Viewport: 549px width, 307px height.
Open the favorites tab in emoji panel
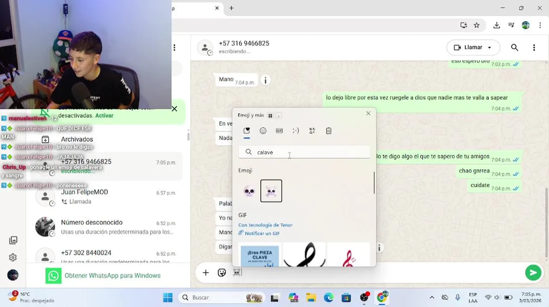(247, 131)
